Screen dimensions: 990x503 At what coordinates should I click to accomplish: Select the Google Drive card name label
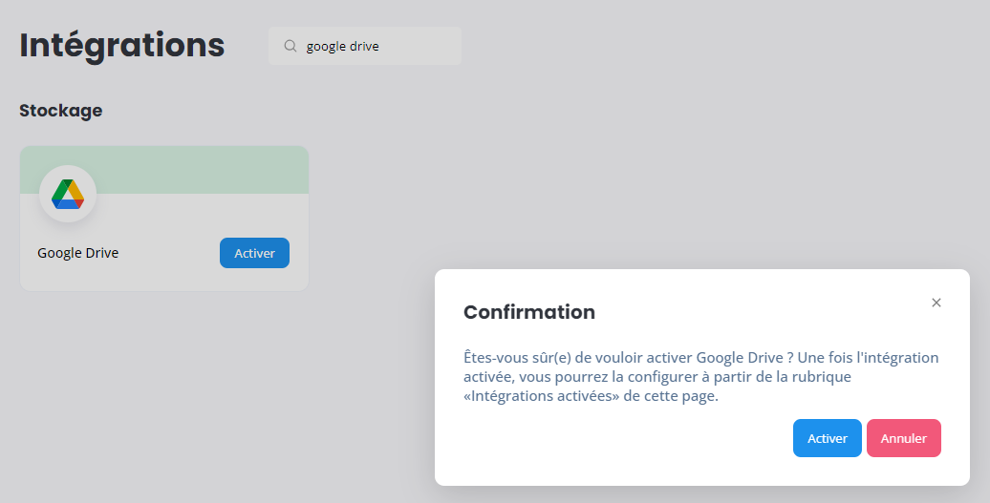click(x=77, y=253)
